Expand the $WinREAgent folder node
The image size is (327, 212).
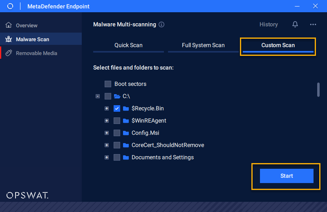[107, 121]
